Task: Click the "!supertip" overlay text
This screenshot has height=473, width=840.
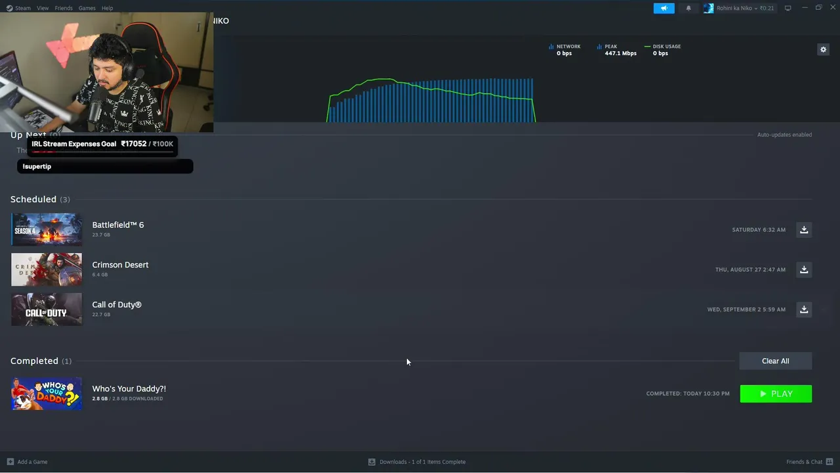Action: click(x=37, y=166)
